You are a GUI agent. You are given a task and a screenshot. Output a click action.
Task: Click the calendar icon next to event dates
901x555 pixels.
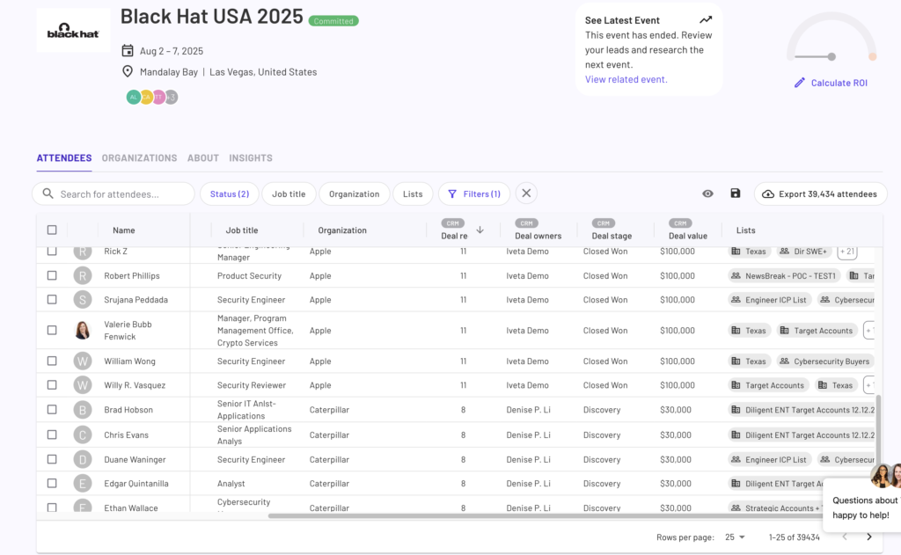pos(126,51)
